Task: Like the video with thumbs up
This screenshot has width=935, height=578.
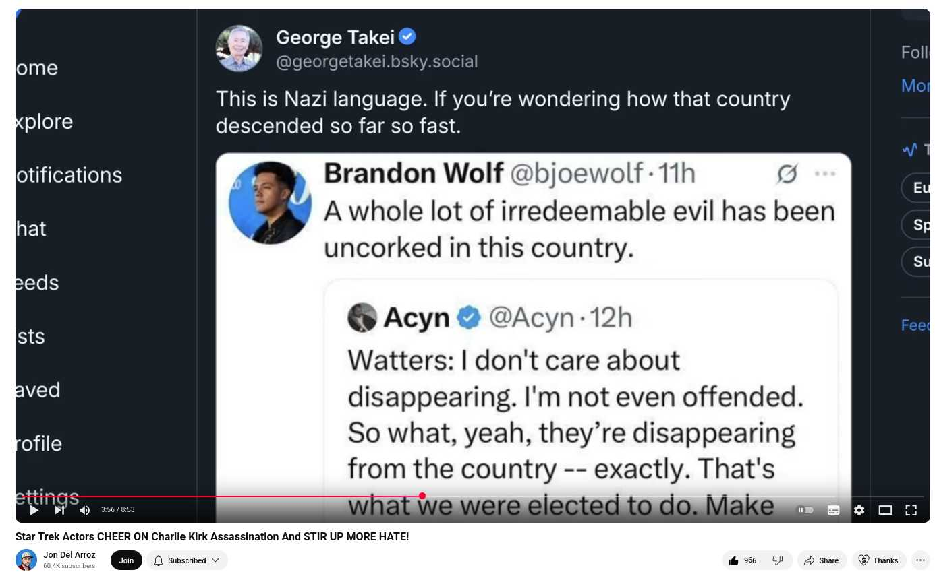Action: click(x=743, y=560)
